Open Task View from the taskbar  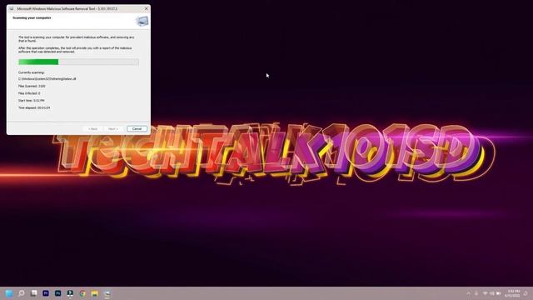click(33, 293)
